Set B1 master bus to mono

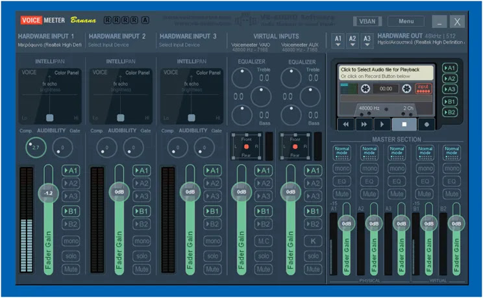click(x=425, y=168)
